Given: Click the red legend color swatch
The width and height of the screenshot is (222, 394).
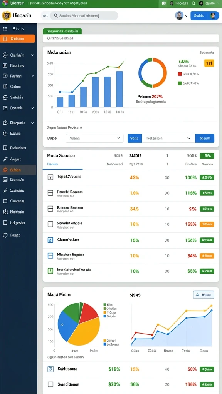Looking at the screenshot, I should (180, 74).
